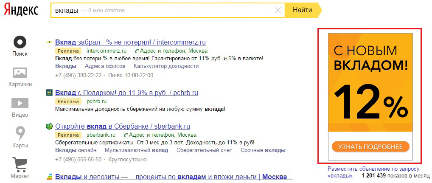
Task: Click the pchrb.ru green domain link
Action: click(96, 101)
